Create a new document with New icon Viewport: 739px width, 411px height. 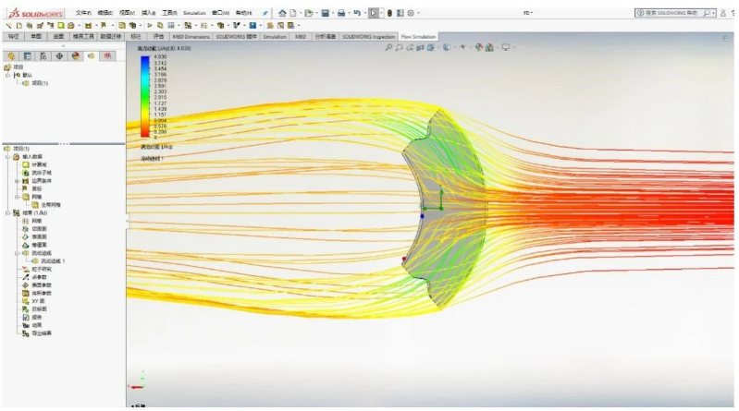[x=293, y=13]
